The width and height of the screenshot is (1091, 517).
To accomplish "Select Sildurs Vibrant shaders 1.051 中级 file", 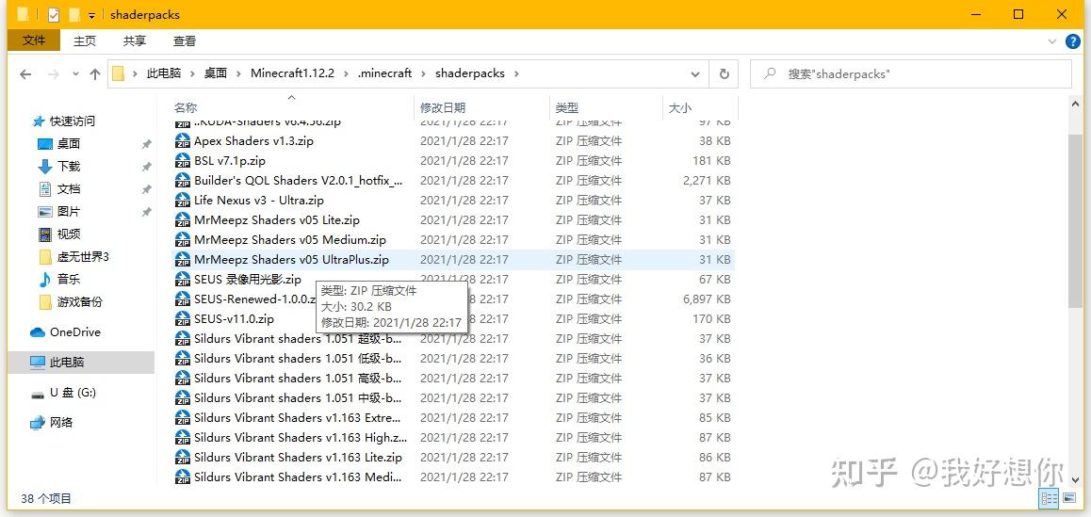I will [453, 398].
